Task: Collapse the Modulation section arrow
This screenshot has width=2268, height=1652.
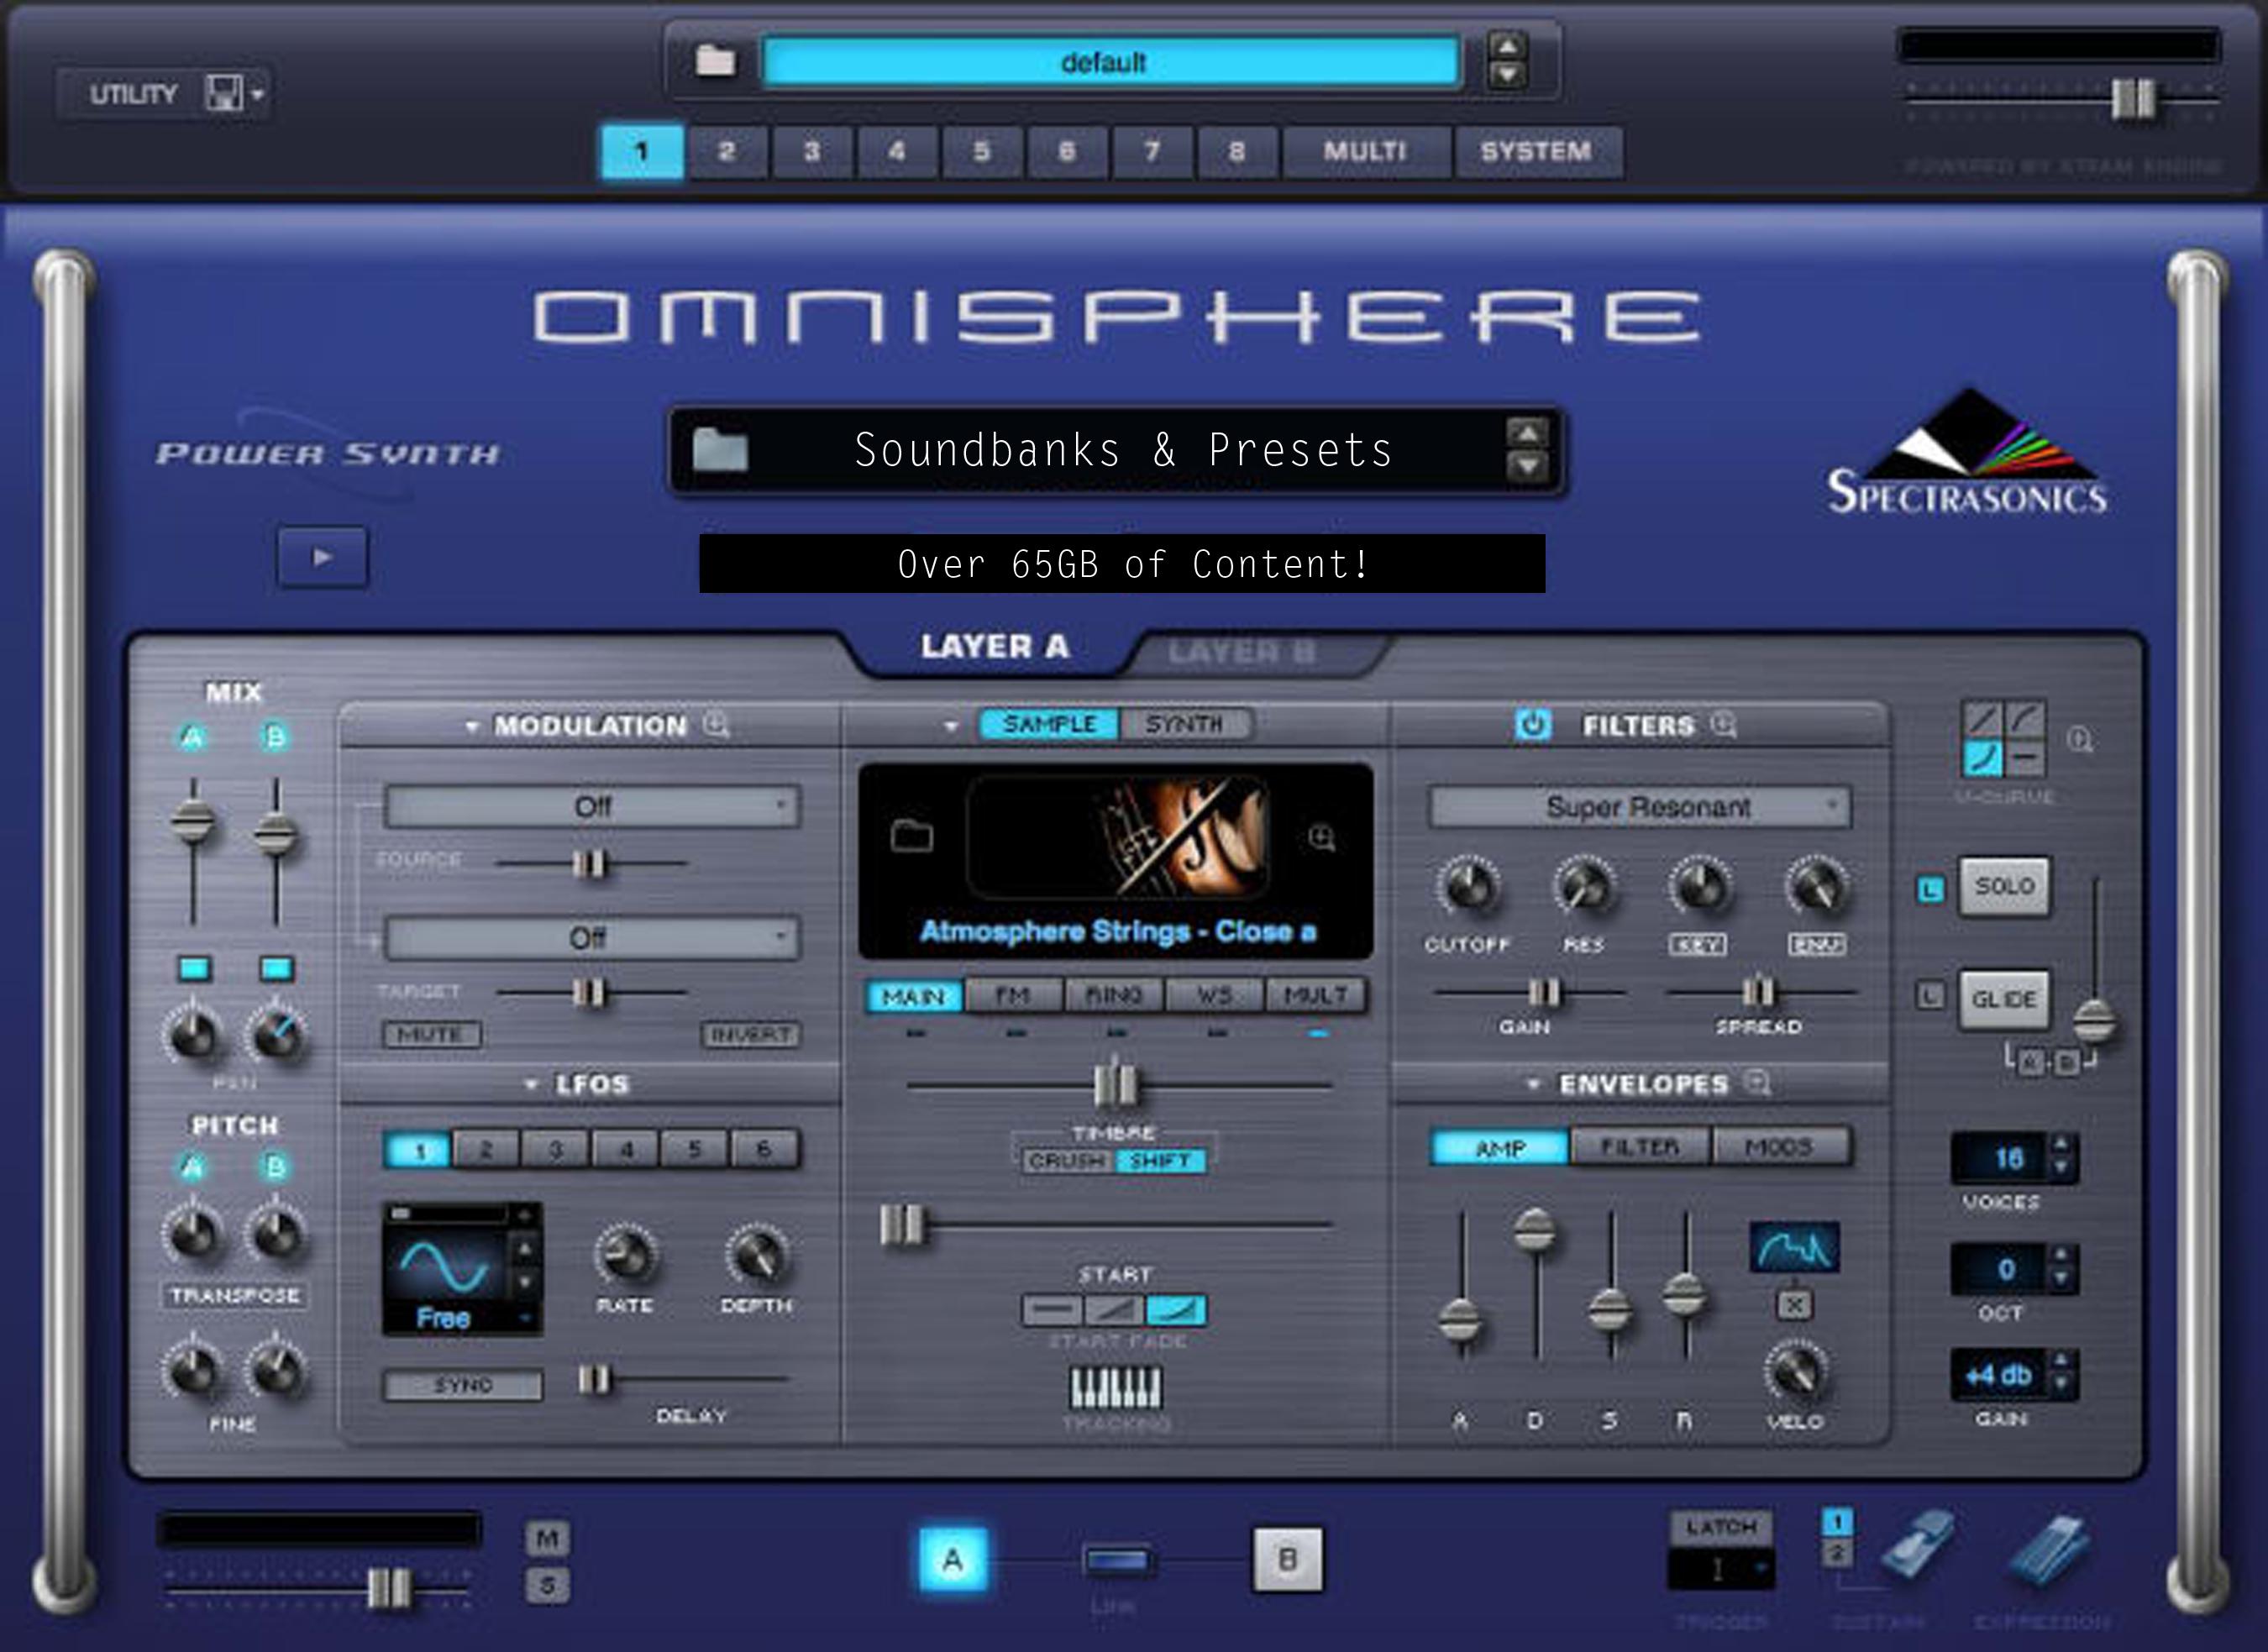Action: [472, 726]
